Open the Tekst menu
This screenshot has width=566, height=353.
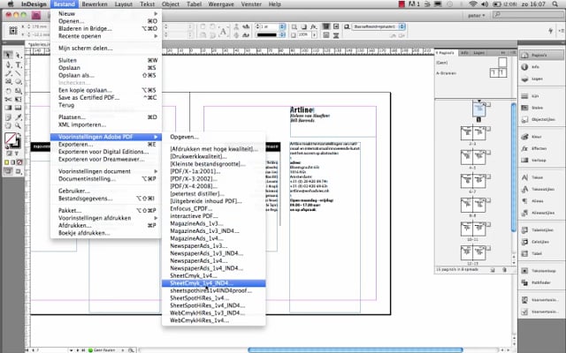tap(148, 4)
